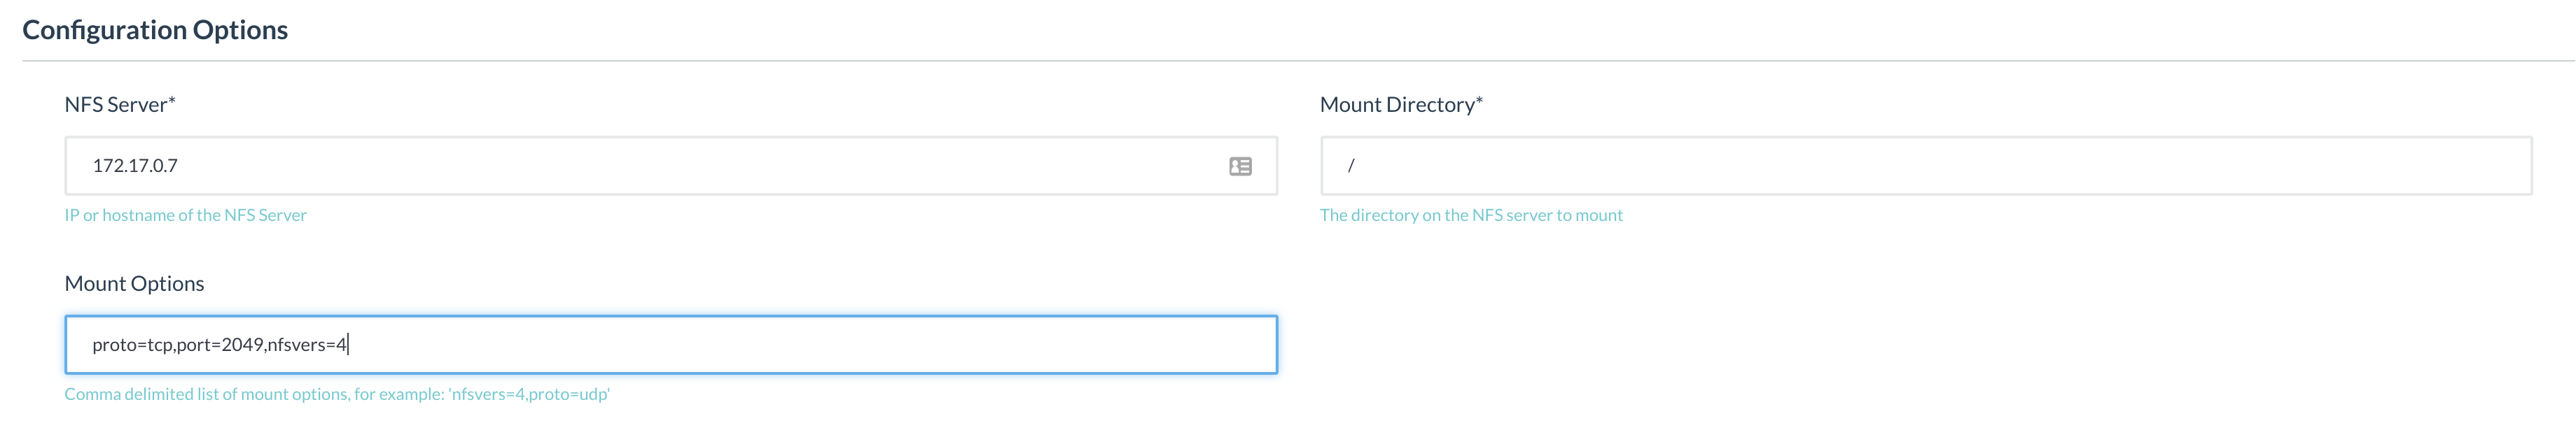Click the required asterisk beside NFS Server
Viewport: 2576px width, 430px height.
click(172, 100)
